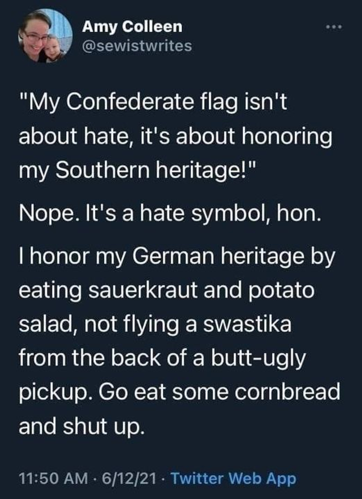Image resolution: width=362 pixels, height=499 pixels.
Task: Click the line starting "My Confederate flag isn't"
Action: click(153, 102)
